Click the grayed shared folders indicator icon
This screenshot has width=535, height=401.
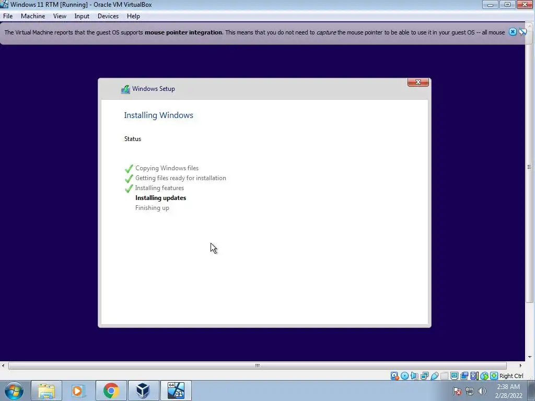[x=444, y=376]
